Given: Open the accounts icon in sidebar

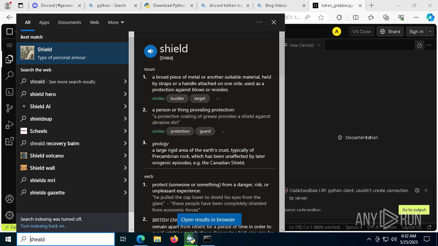Looking at the screenshot, I should pos(10,199).
